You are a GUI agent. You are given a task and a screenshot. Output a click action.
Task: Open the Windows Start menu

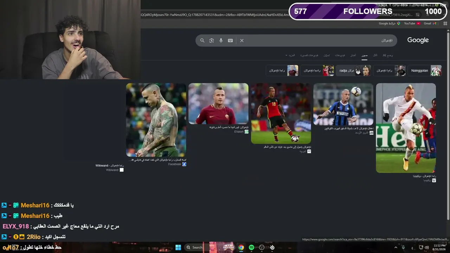tap(178, 247)
